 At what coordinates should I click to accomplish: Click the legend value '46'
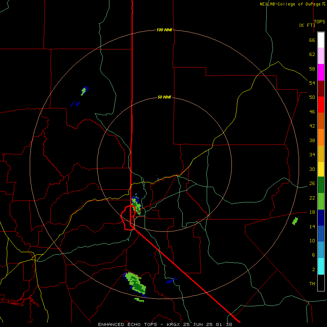[x=312, y=112]
